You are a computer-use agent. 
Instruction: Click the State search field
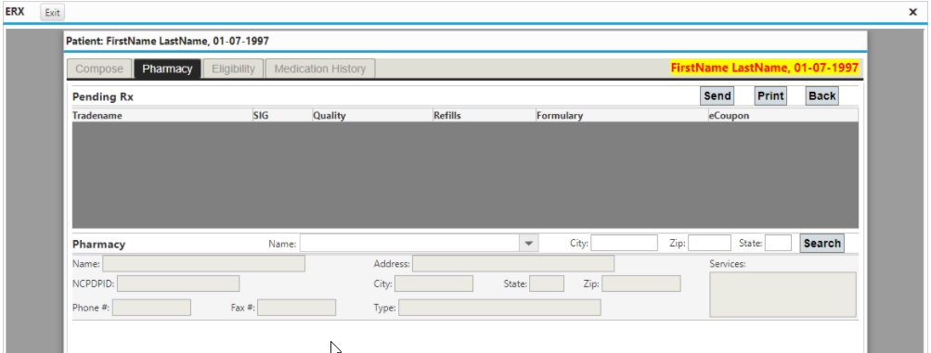778,243
